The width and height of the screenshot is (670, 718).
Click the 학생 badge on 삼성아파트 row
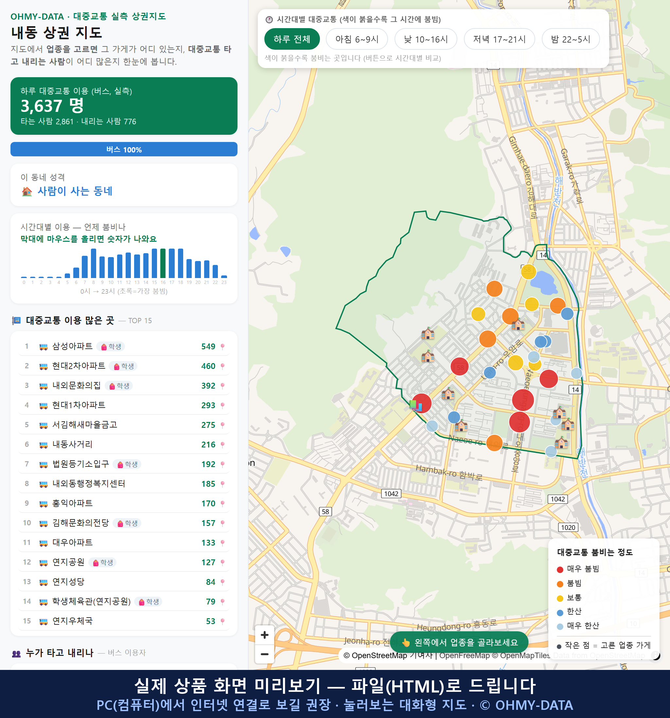pos(111,347)
